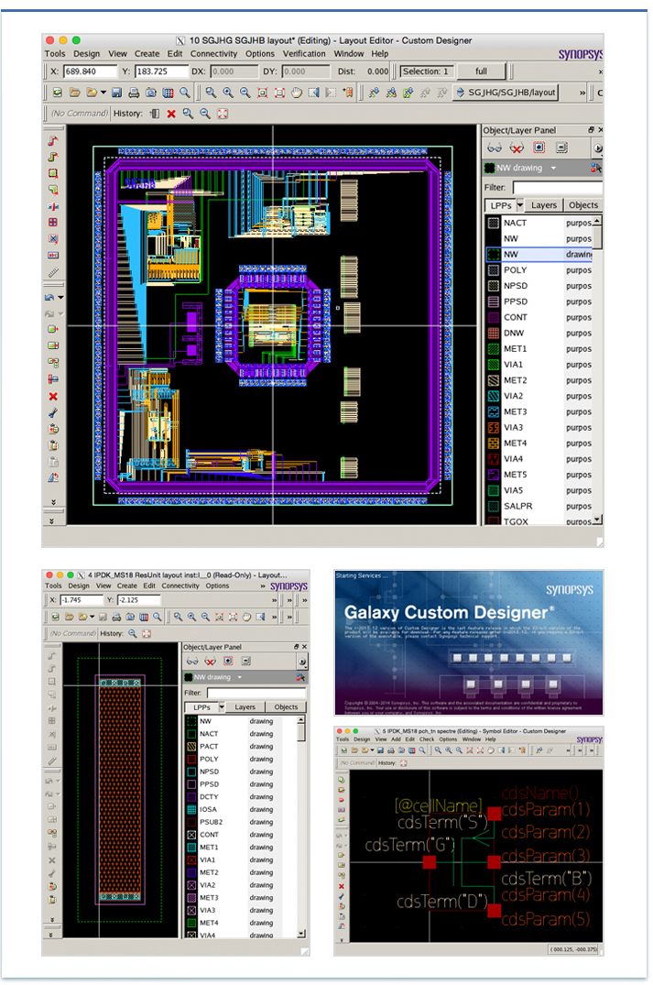Click the 'full' button next to Selection: 1
653x985 pixels.
click(x=481, y=71)
